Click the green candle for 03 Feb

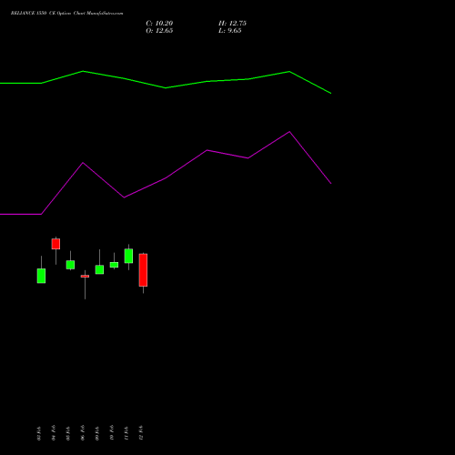tap(41, 276)
